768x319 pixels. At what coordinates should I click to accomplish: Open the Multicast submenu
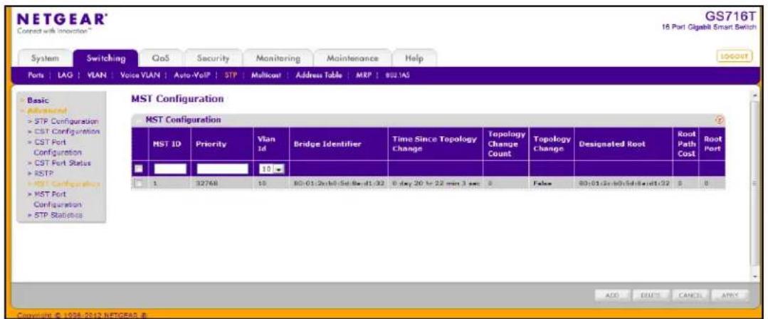click(265, 76)
